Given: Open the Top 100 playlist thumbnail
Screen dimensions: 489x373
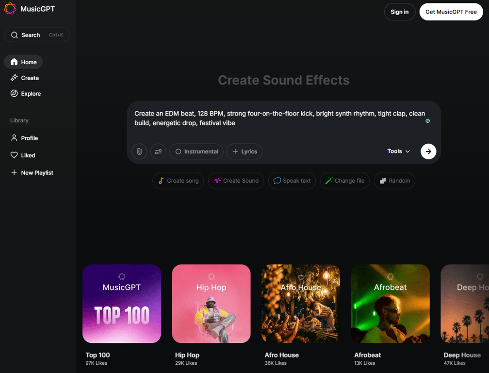Looking at the screenshot, I should pos(122,304).
